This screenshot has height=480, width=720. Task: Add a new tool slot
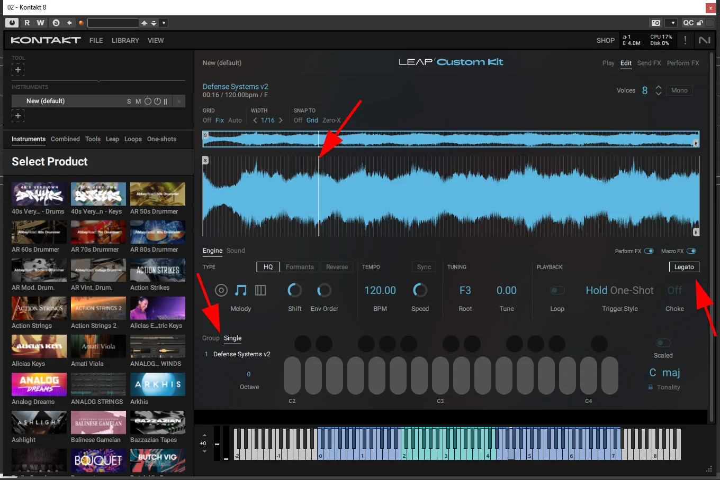click(x=18, y=70)
